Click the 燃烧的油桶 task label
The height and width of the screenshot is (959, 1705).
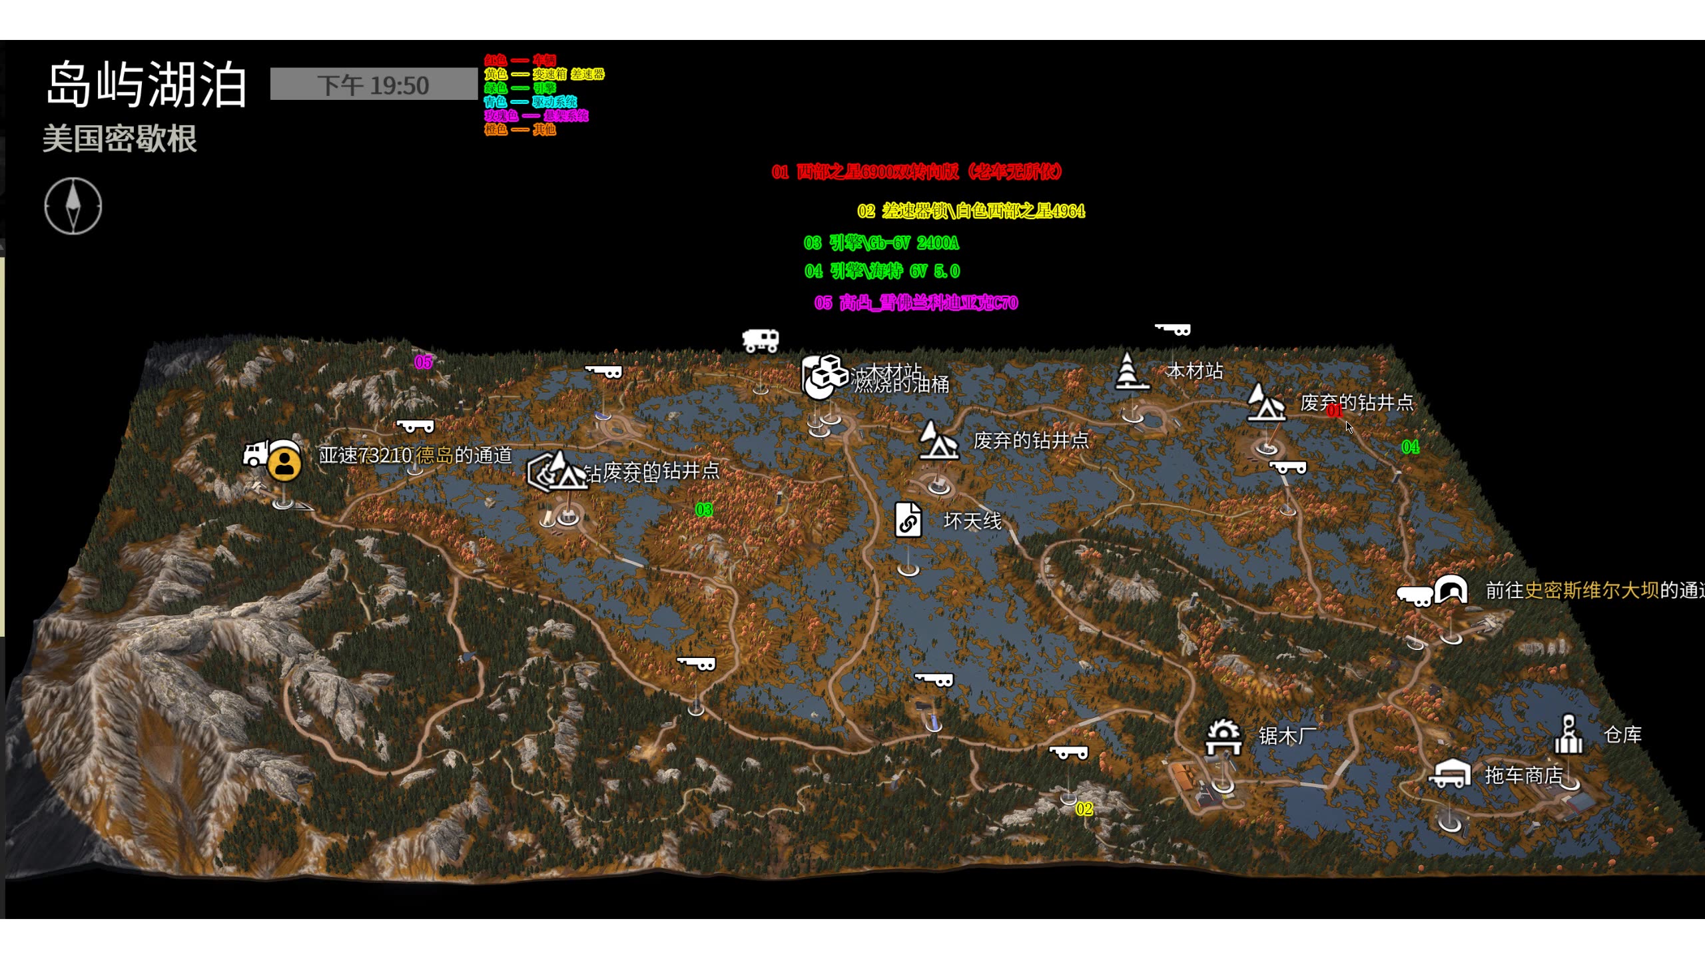[x=901, y=384]
